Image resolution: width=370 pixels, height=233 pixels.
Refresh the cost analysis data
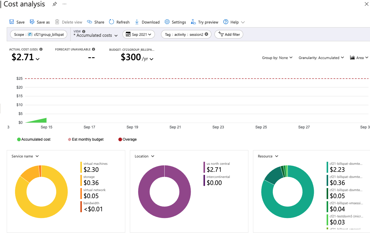pos(119,22)
